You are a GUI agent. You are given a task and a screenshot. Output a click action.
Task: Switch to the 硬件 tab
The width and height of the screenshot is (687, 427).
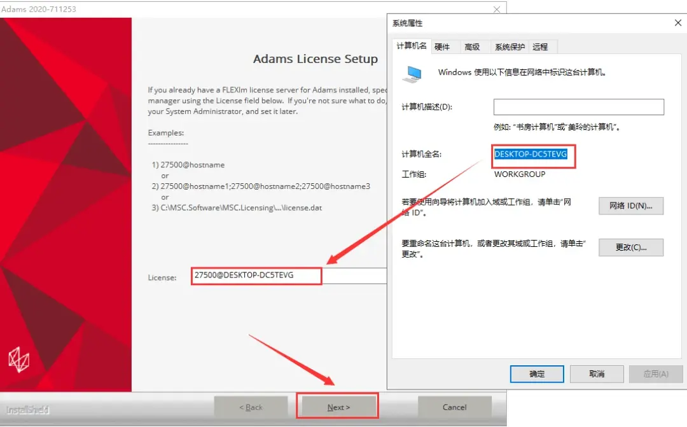click(442, 47)
